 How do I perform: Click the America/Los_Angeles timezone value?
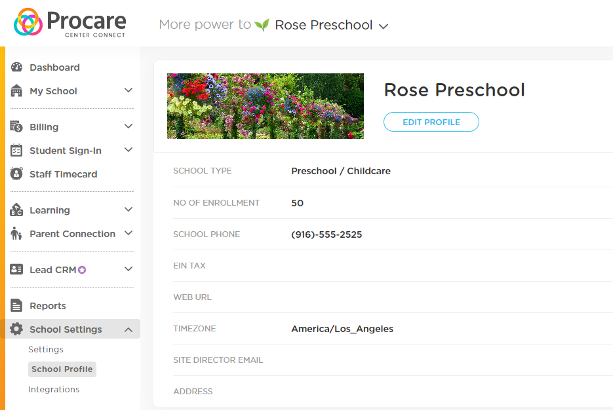point(342,329)
